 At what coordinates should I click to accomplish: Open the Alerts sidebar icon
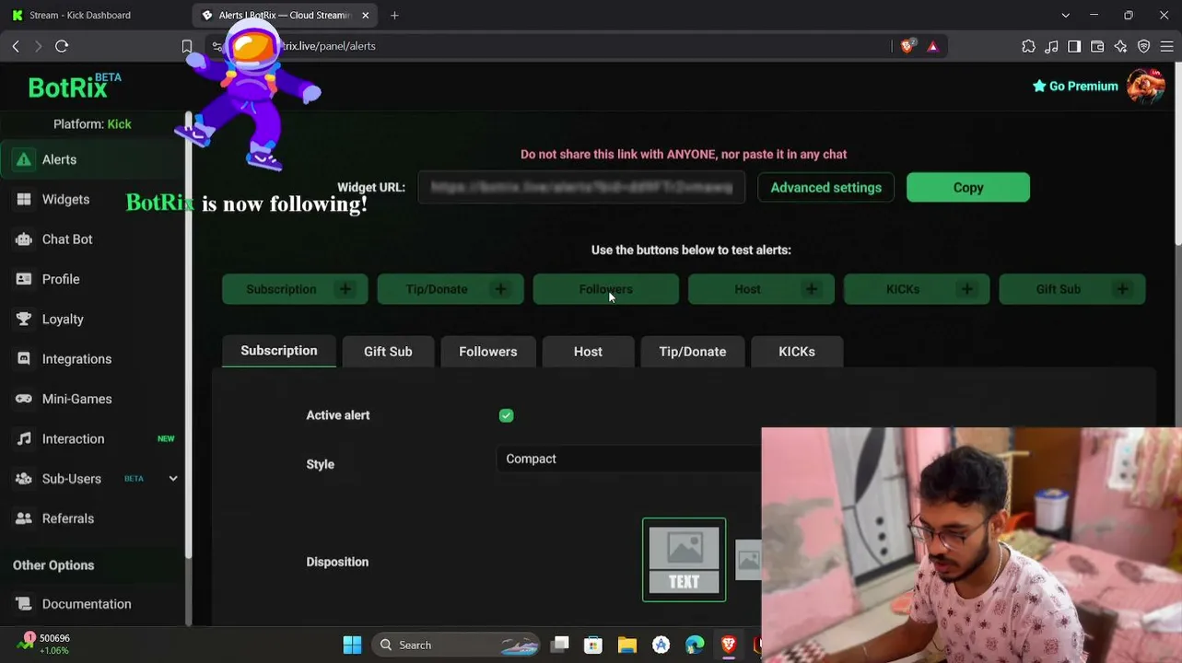tap(24, 159)
